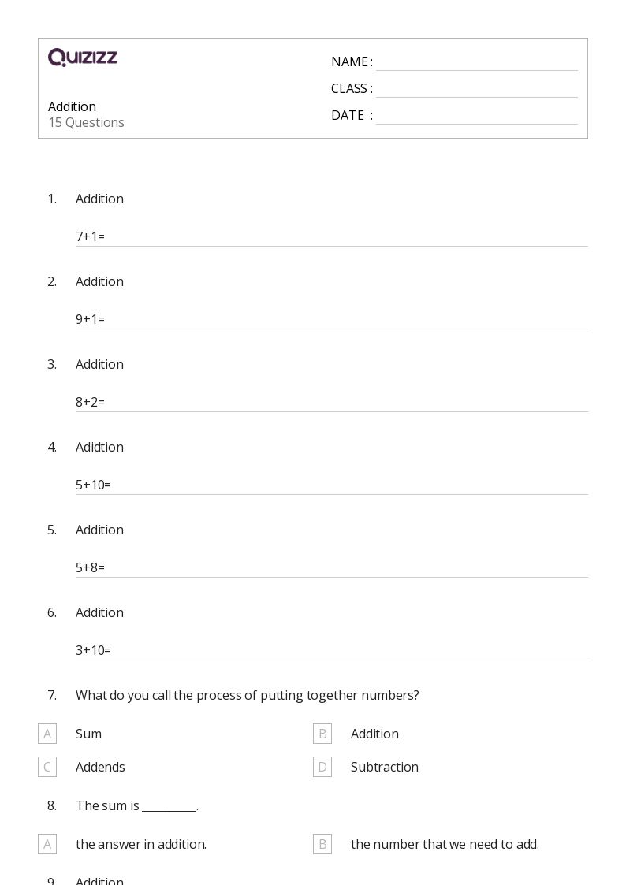Screen dimensions: 626x885
Task: Select answer box C for Addends
Action: pos(47,767)
